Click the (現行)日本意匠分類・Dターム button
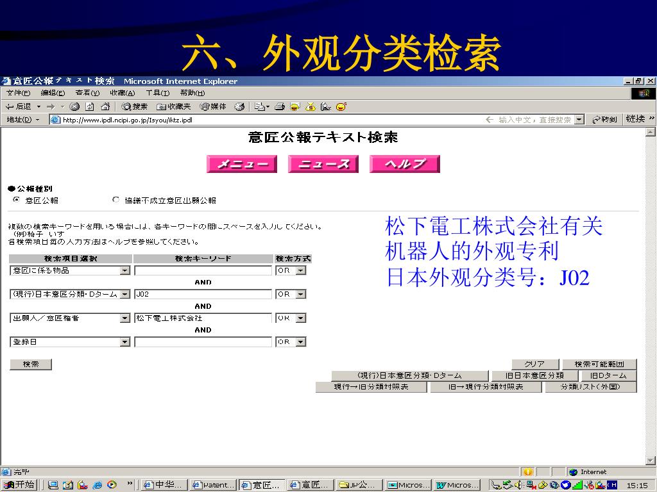The width and height of the screenshot is (657, 492). [x=410, y=375]
